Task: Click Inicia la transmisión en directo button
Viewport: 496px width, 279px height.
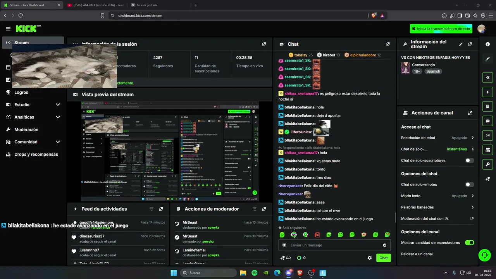Action: tap(441, 29)
